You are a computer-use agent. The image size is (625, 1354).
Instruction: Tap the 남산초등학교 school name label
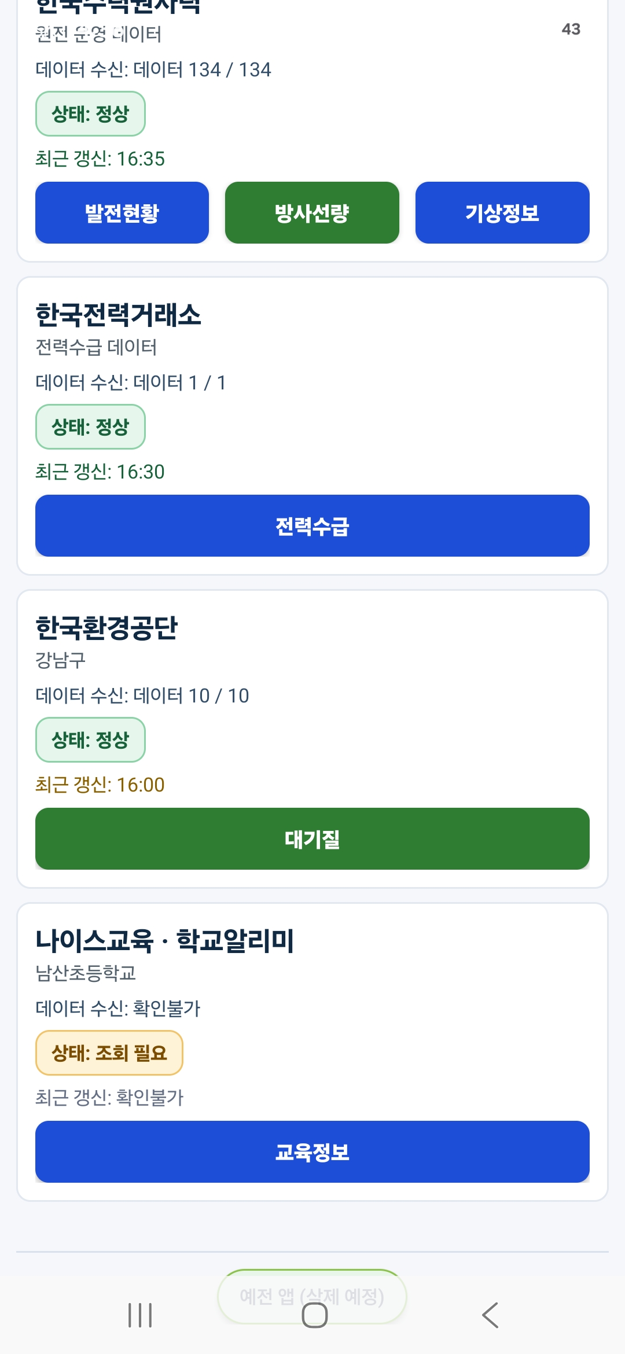86,973
